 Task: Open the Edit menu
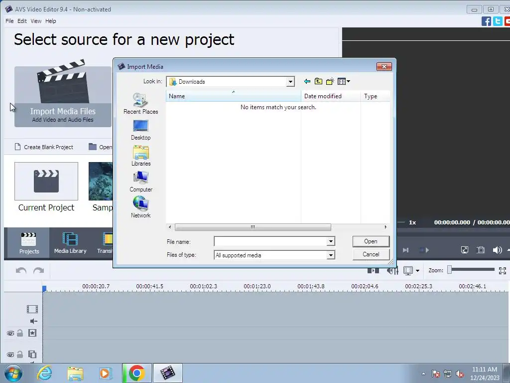tap(22, 21)
